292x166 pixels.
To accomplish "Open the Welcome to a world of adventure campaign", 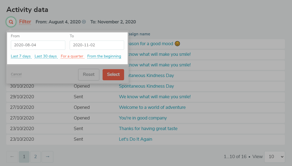I will point(152,107).
